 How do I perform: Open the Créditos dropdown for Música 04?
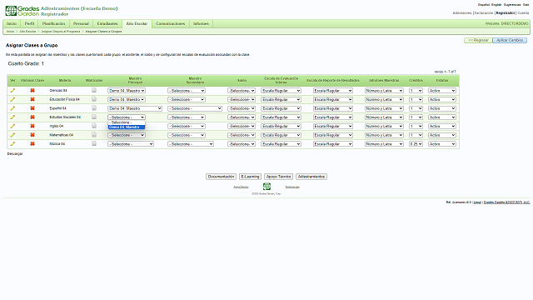(416, 144)
